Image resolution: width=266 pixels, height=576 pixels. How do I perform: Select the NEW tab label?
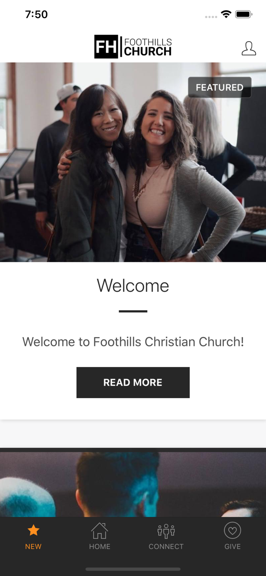coord(33,546)
